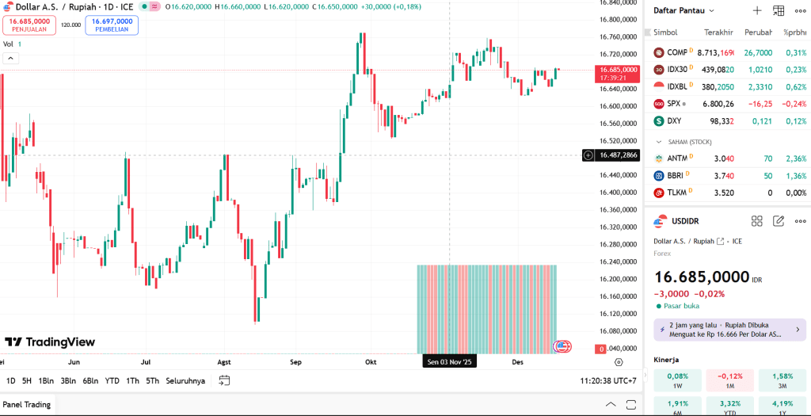Click the PENJUALAN sell price button
Viewport: 811px width, 416px height.
coord(29,25)
